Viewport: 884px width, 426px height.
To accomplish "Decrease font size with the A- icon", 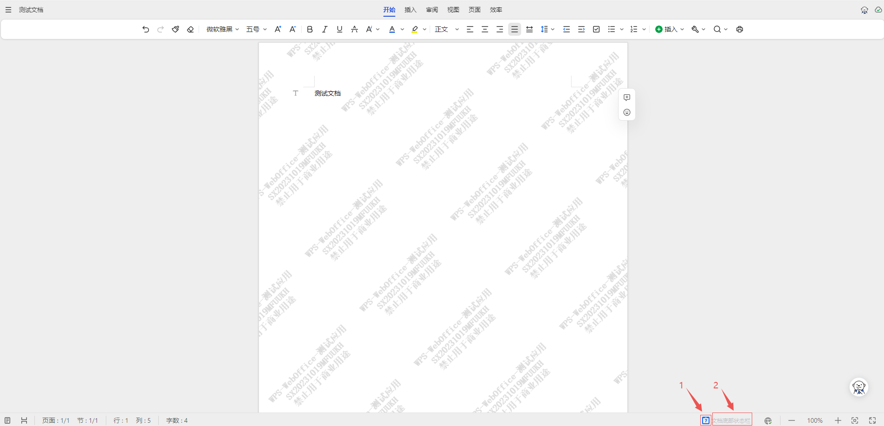I will pos(293,29).
